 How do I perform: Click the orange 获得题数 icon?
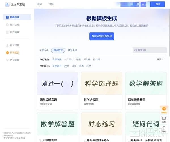pos(7,53)
